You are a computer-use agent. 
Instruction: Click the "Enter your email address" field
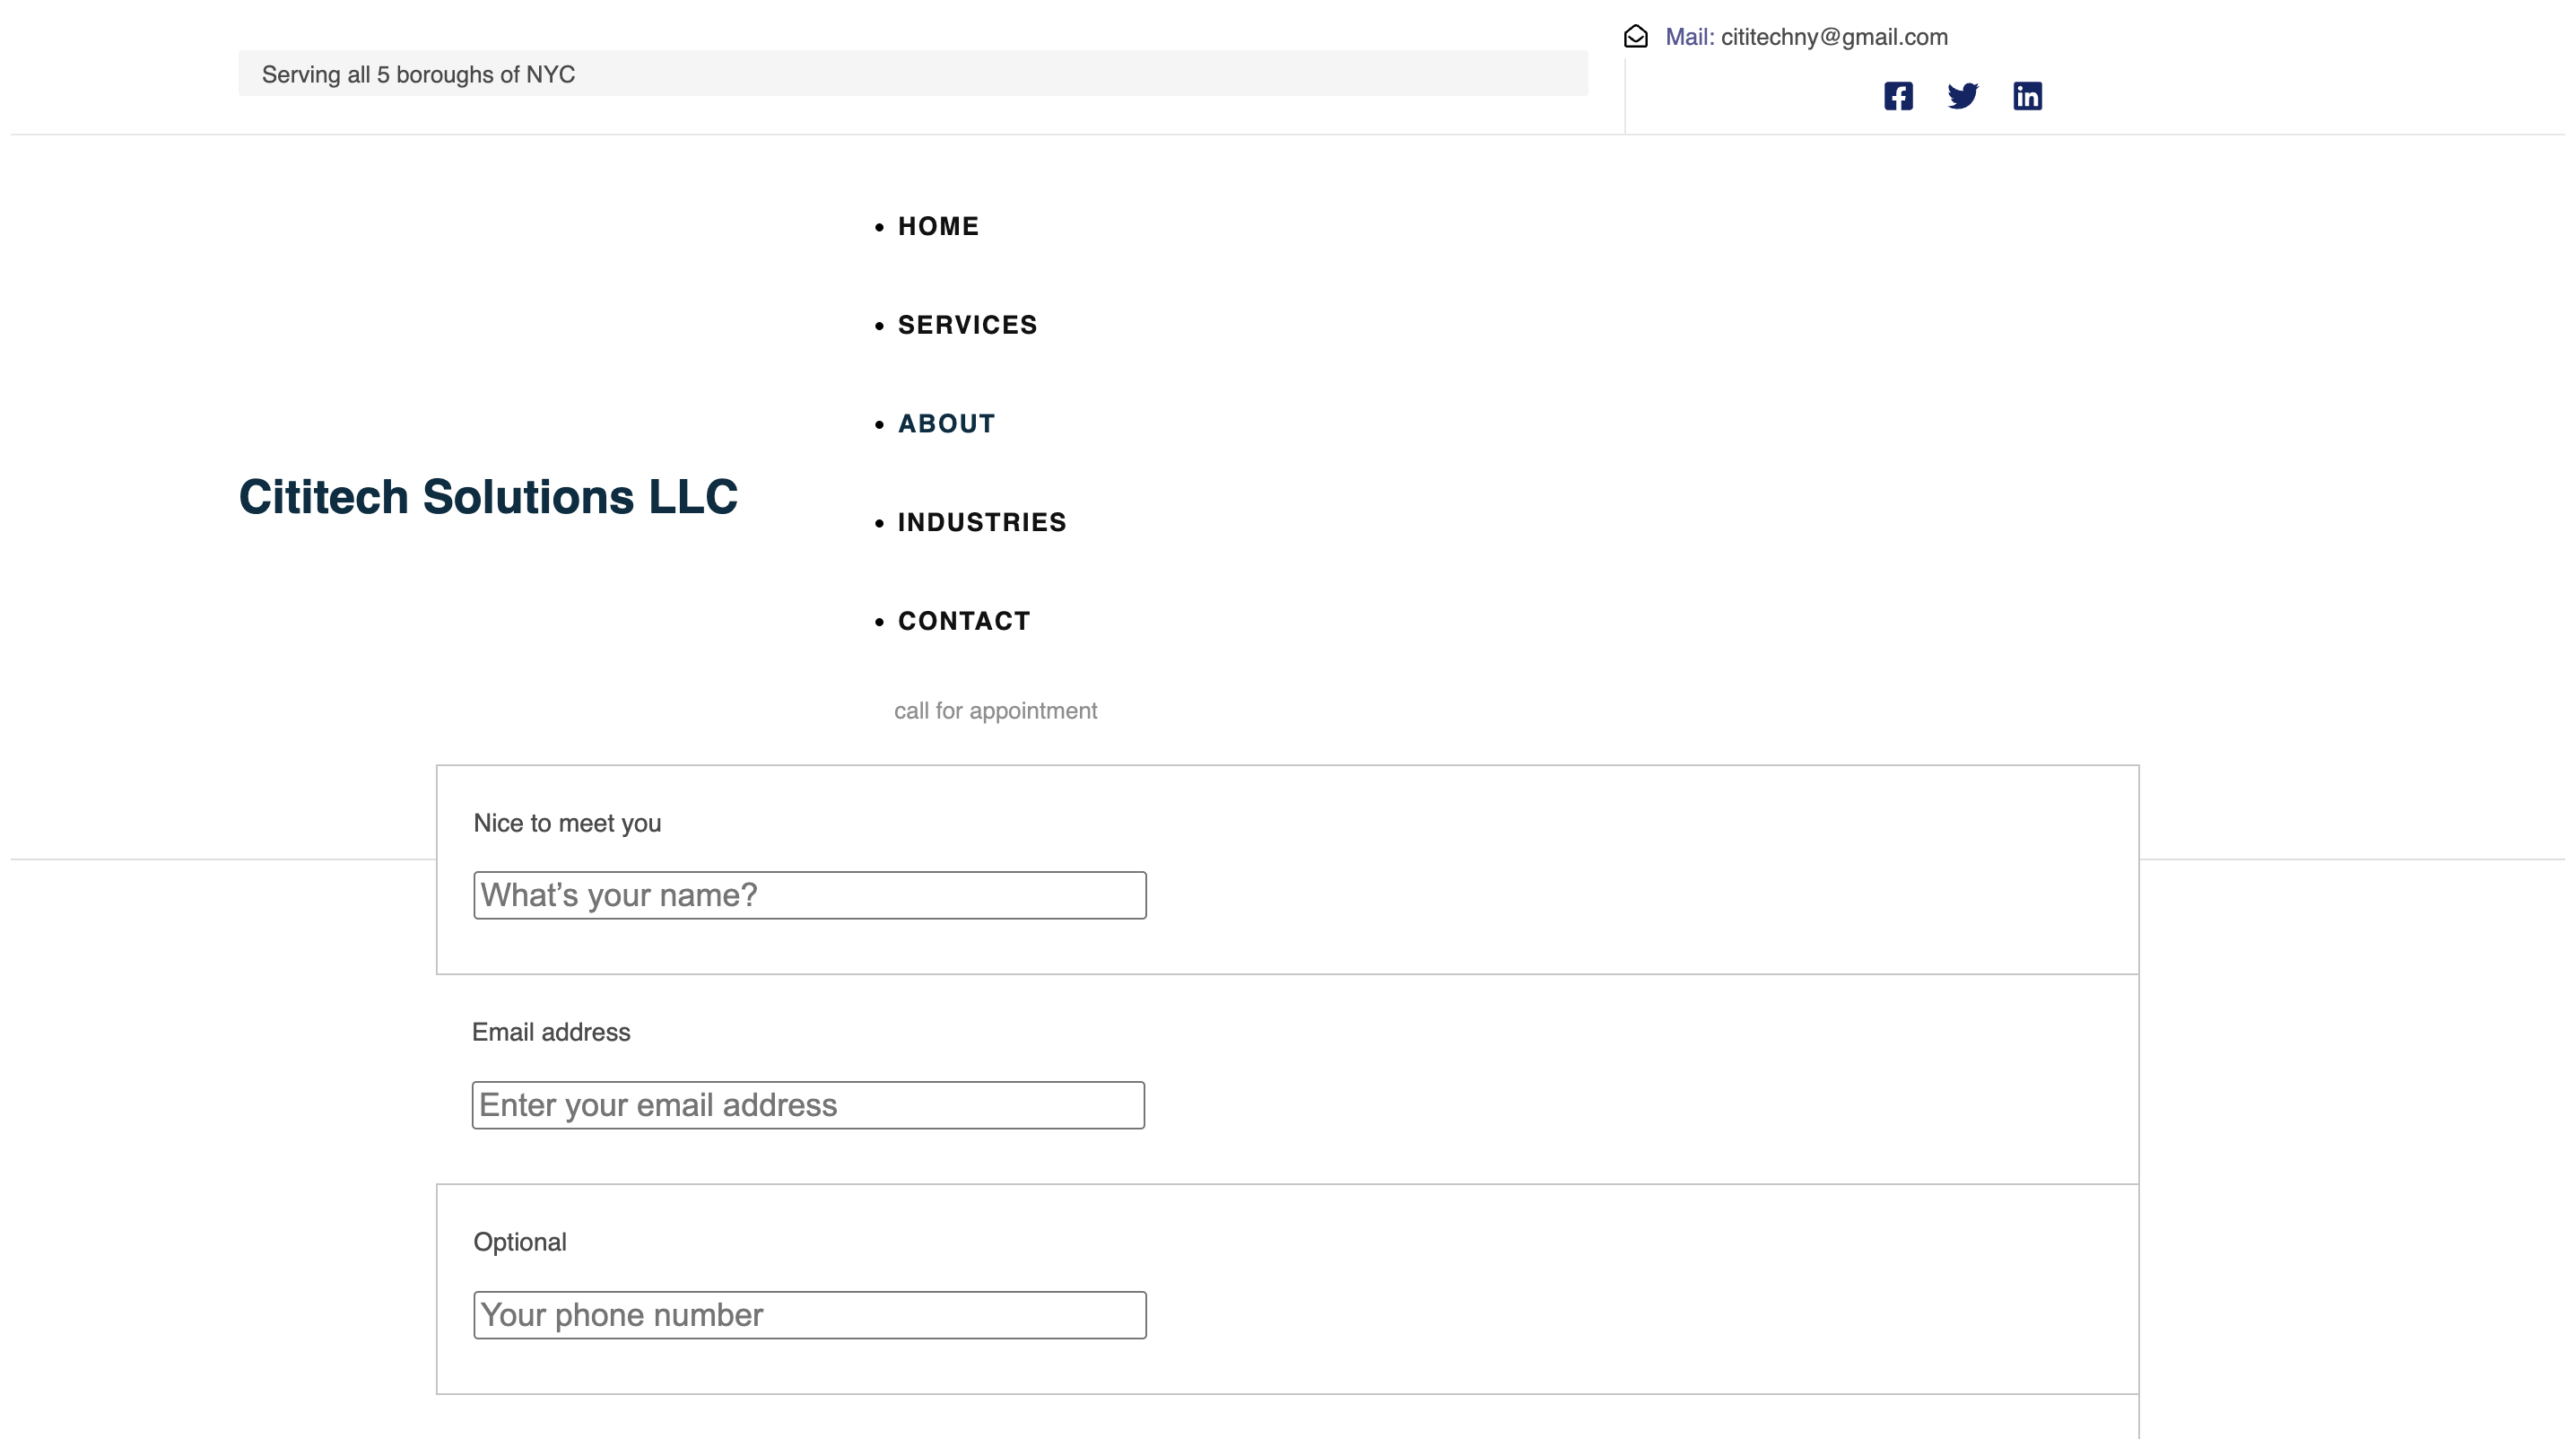point(808,1105)
